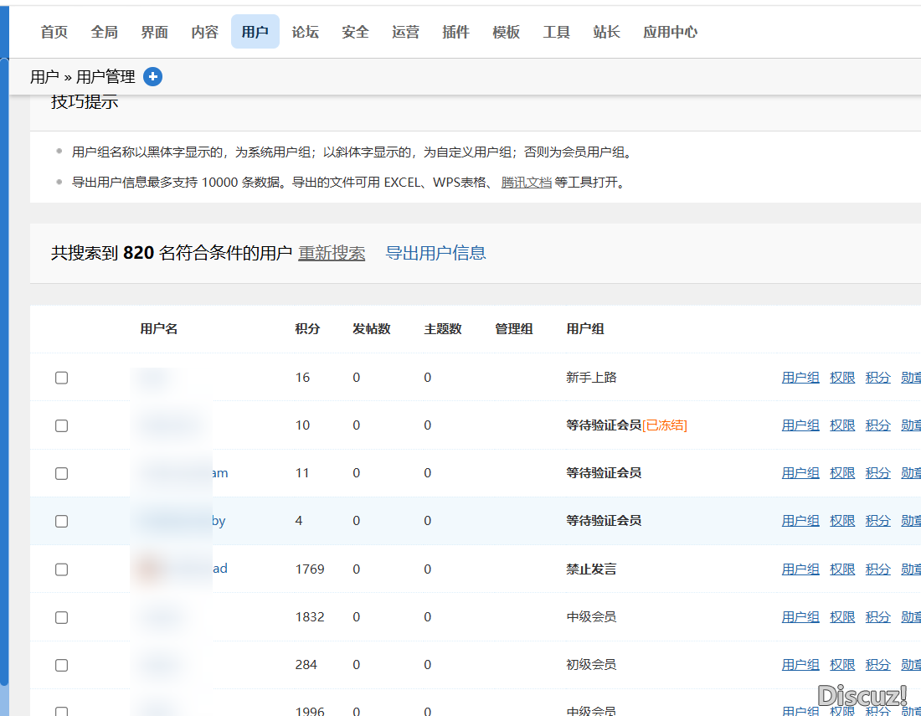Click the blue plus icon beside 用户管理
921x716 pixels.
point(152,77)
